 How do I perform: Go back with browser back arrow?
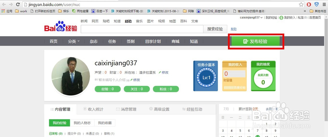4,4
